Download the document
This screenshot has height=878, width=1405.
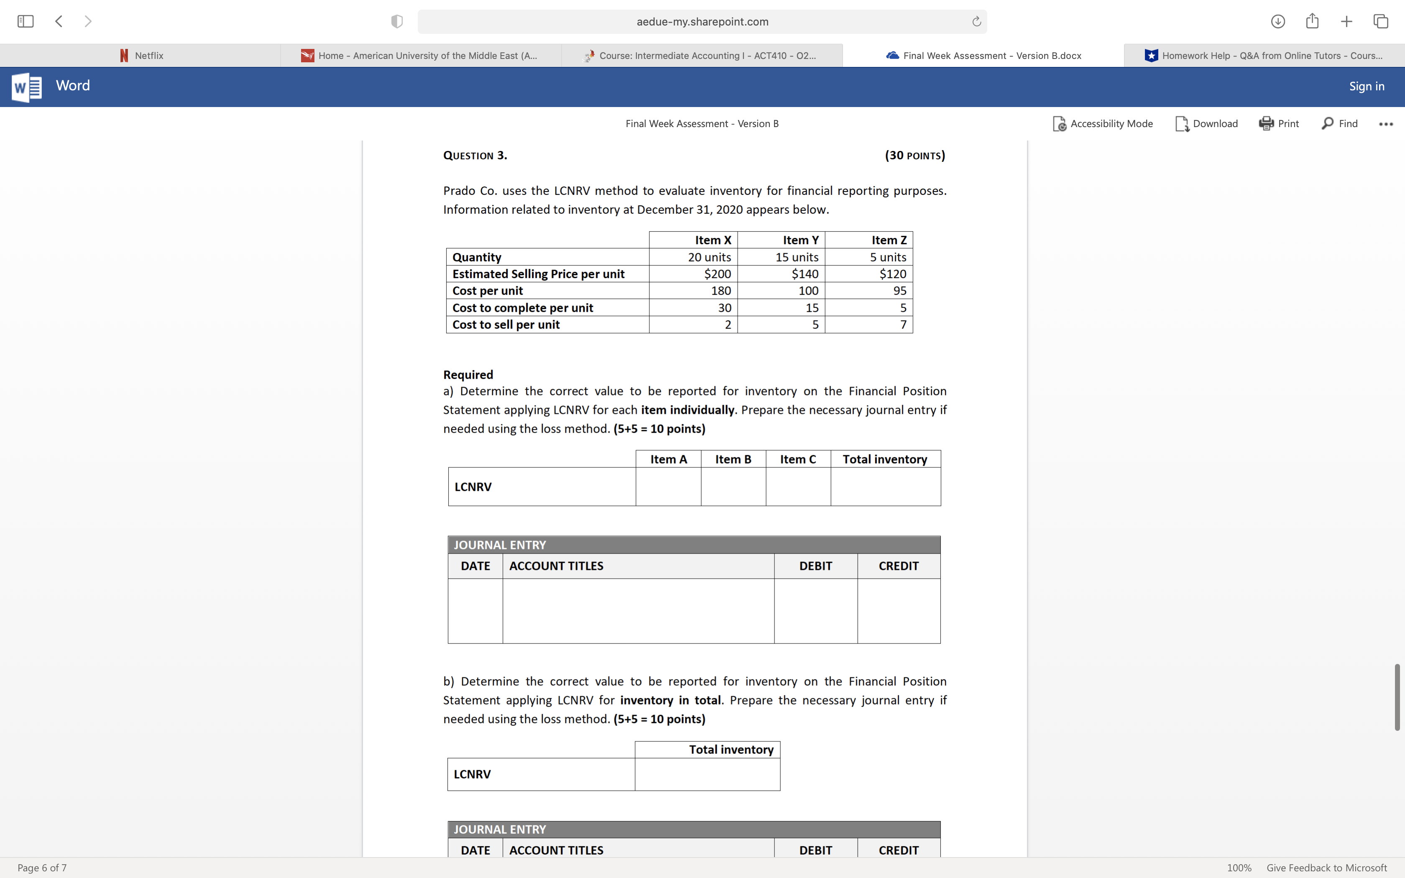(1206, 124)
